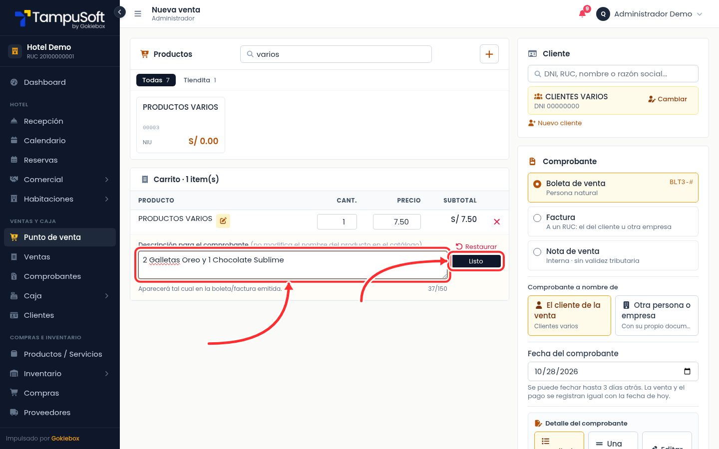Click the product search field containing varios

tap(336, 54)
